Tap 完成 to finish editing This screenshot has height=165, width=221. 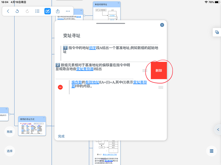click(61, 136)
